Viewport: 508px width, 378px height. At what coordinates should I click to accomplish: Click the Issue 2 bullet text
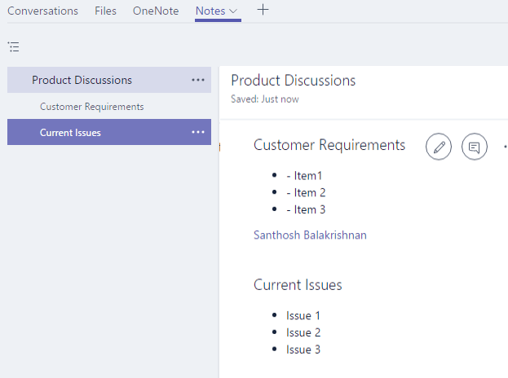303,332
